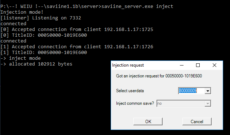230x135 pixels.
Task: Maximize the Injection request dialog
Action: pyautogui.click(x=198, y=65)
